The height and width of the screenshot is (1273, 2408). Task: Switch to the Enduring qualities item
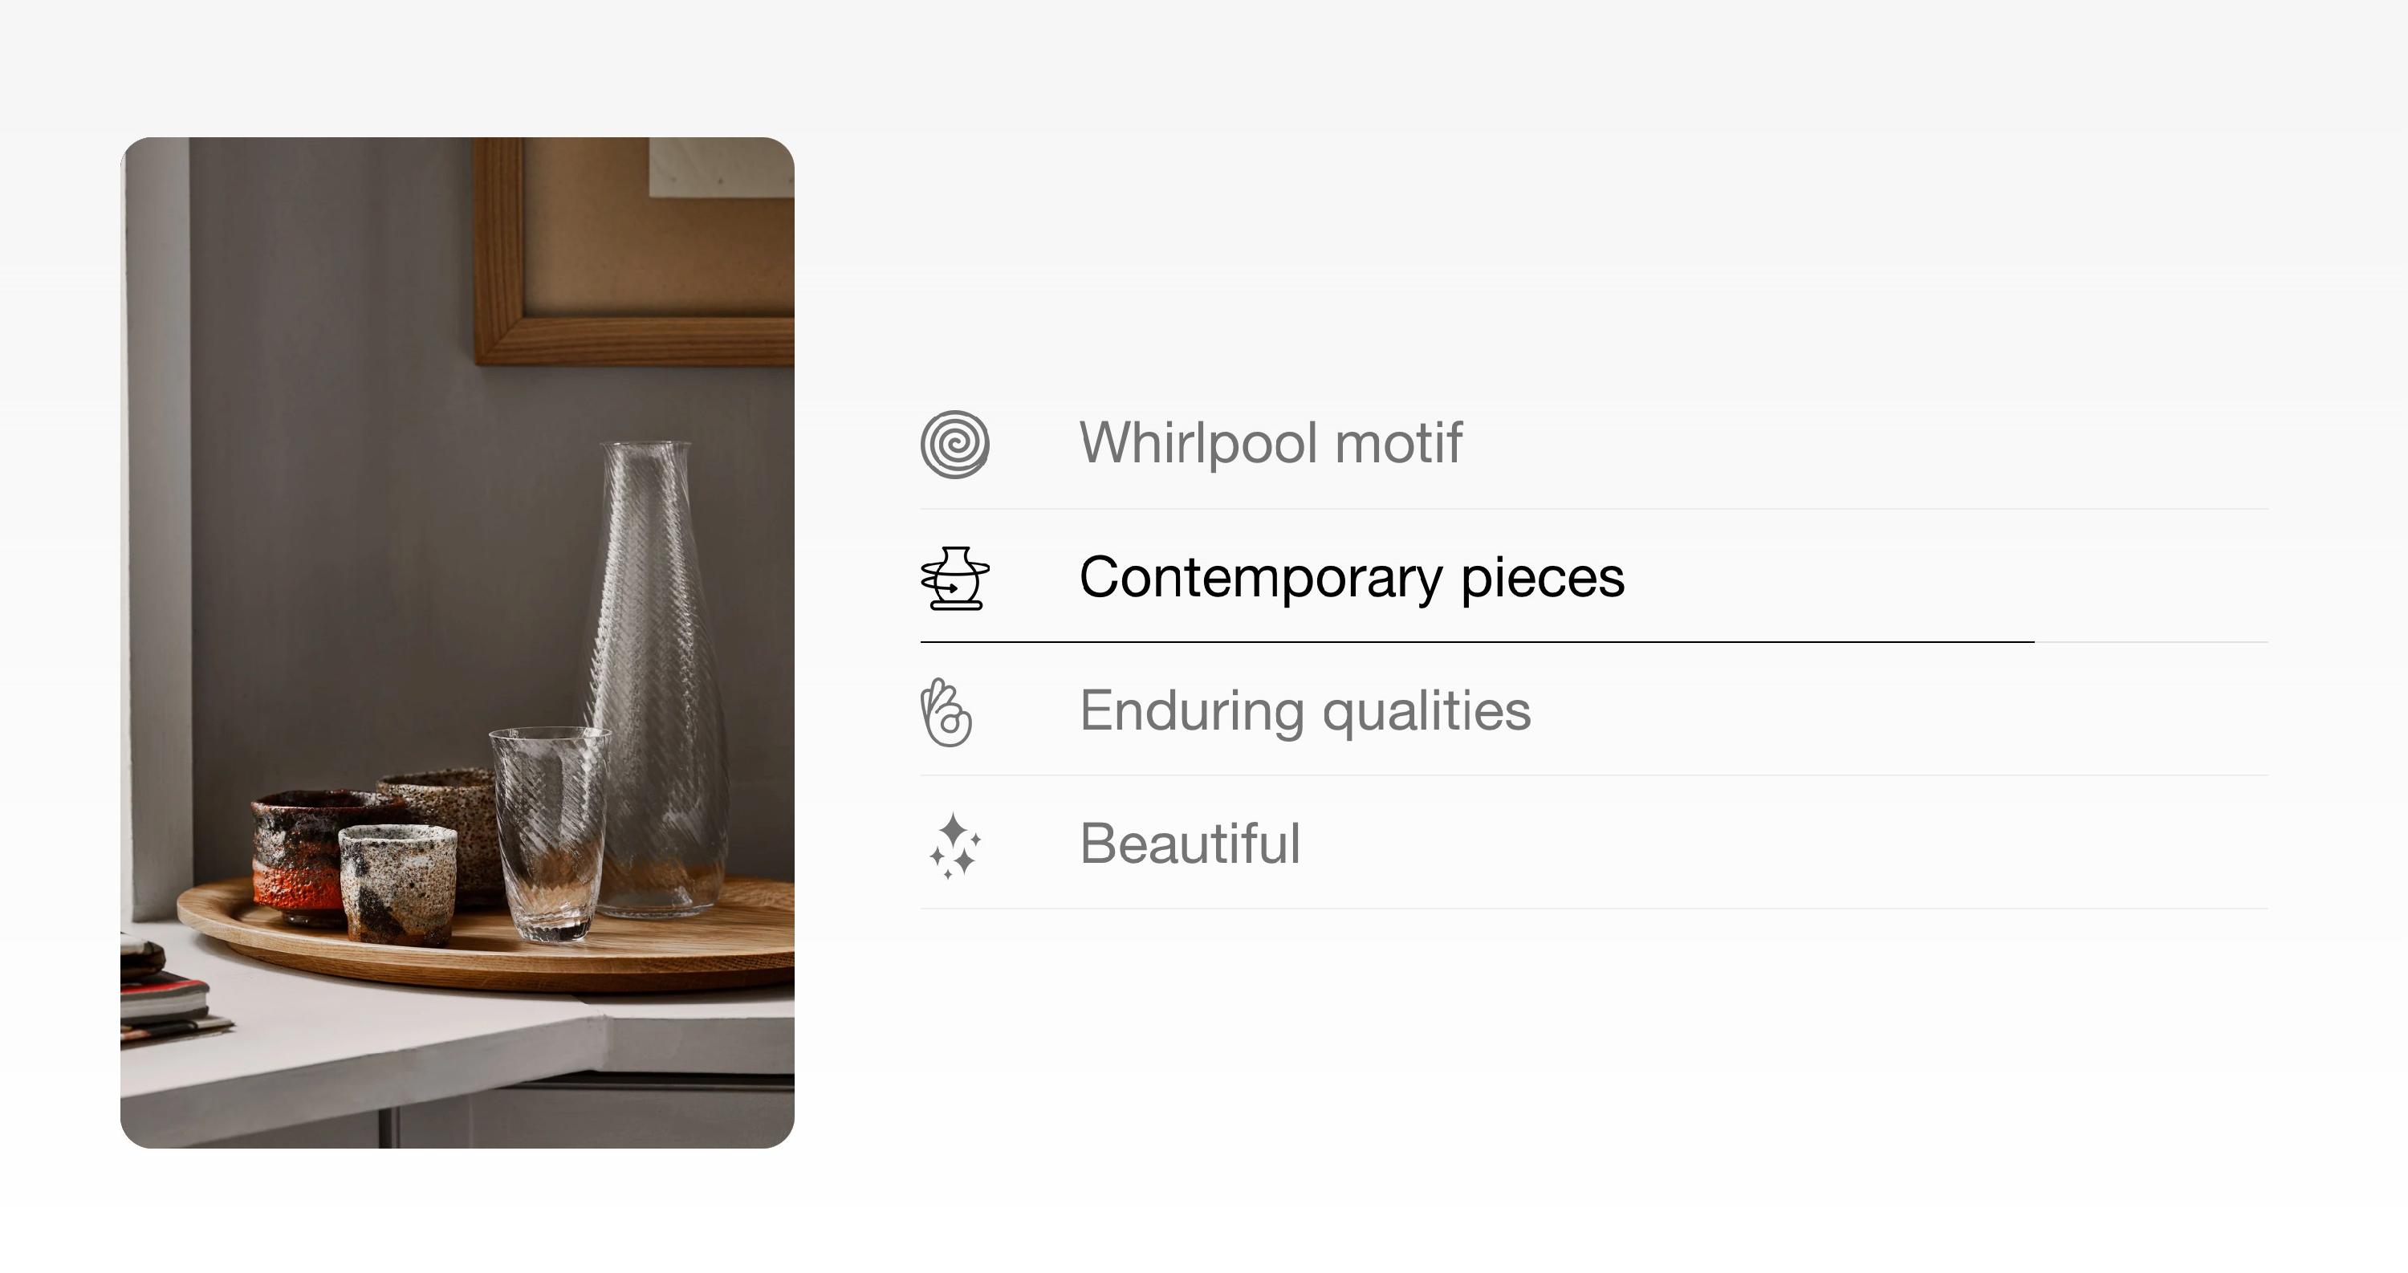(1594, 710)
